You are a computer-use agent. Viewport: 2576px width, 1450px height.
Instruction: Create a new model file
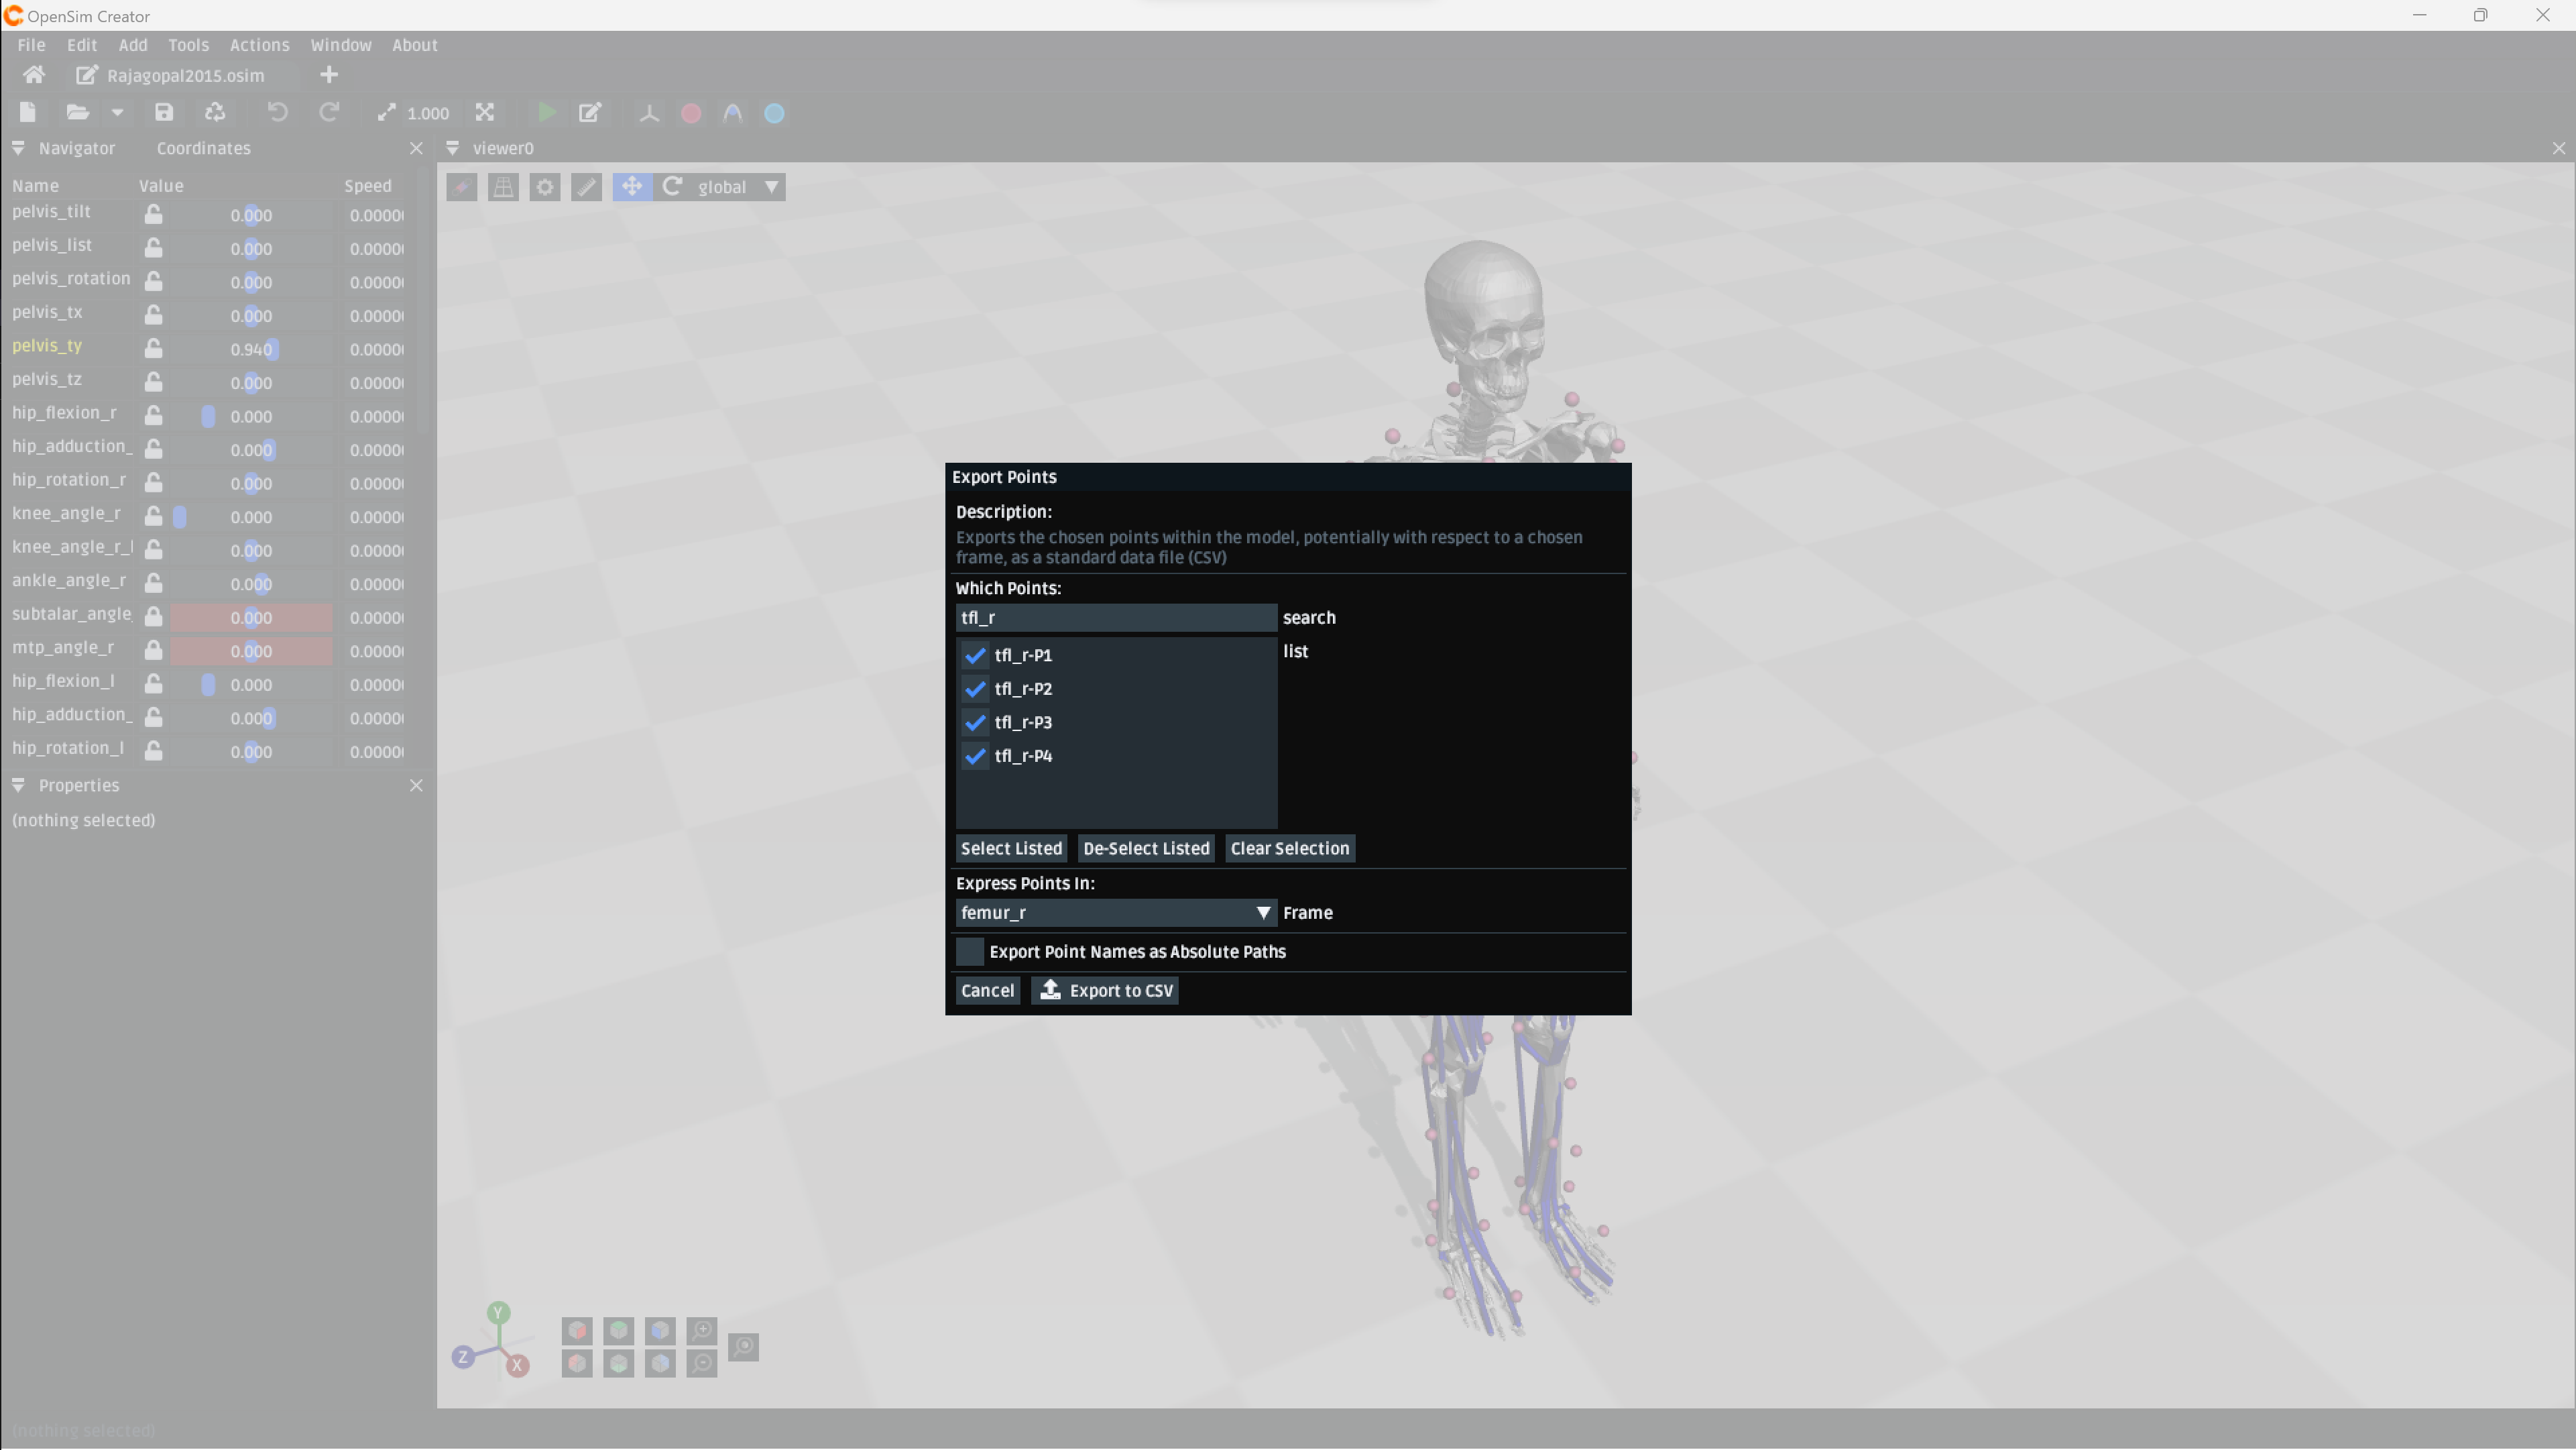coord(28,112)
